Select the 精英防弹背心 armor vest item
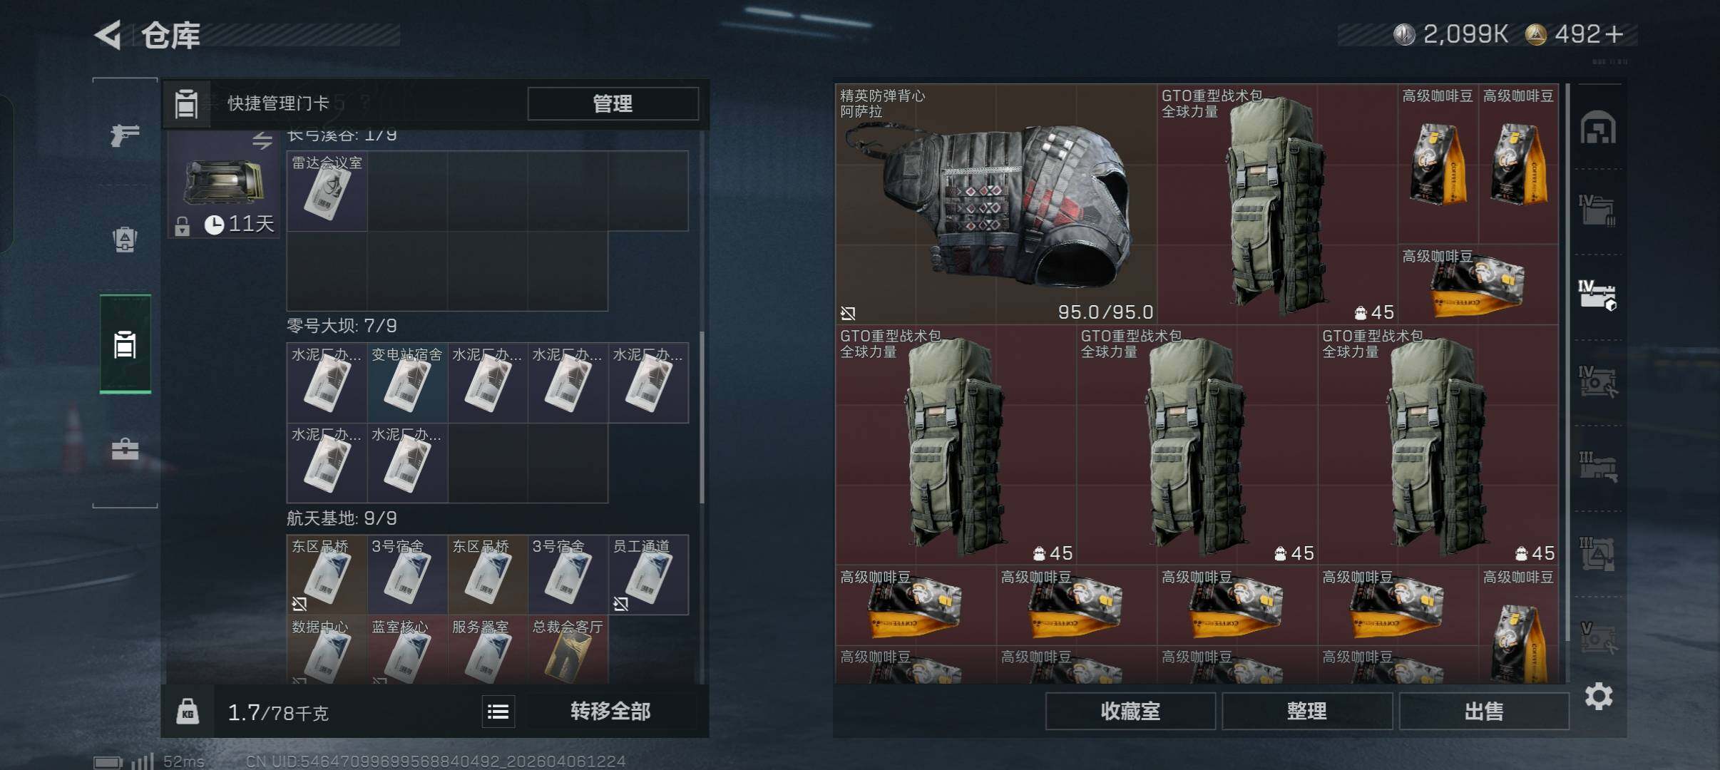This screenshot has width=1720, height=770. pos(995,204)
